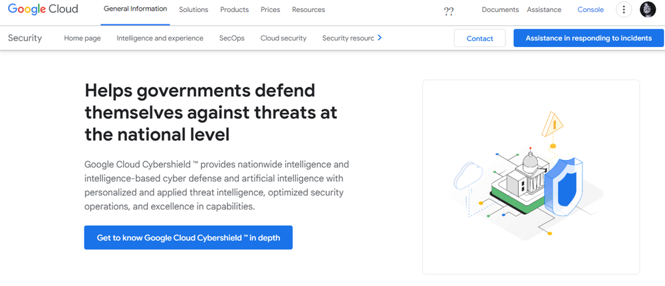The image size is (665, 286).
Task: Open the General Information tab
Action: point(135,9)
